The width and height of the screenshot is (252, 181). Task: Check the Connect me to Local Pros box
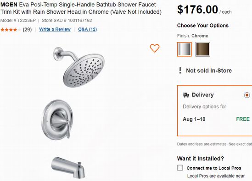tap(180, 168)
